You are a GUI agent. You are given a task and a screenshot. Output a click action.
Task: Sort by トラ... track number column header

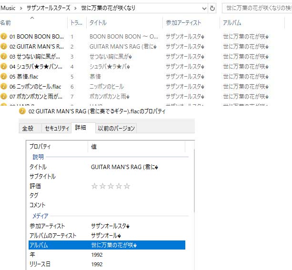tap(77, 23)
